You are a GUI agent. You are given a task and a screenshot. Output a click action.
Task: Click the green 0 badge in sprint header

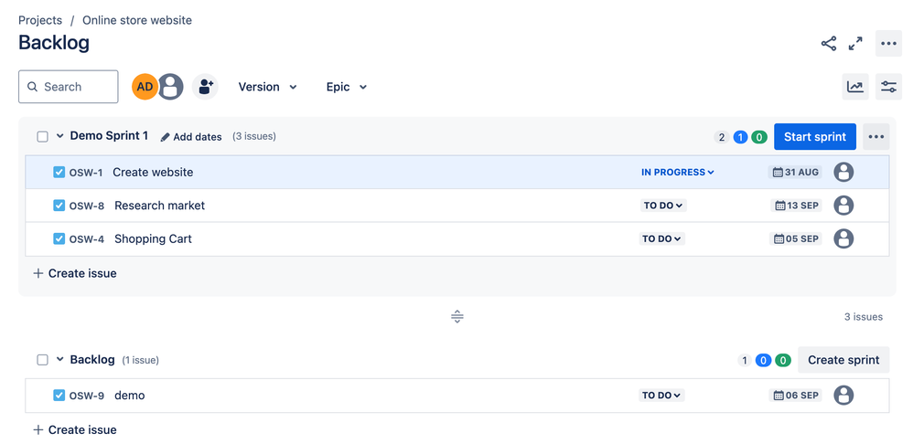click(758, 137)
